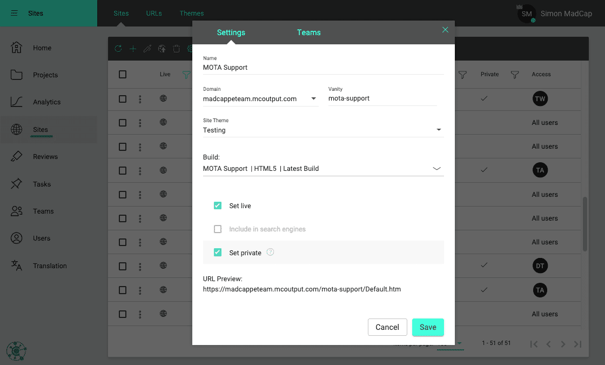Go to the previous page of sites
The height and width of the screenshot is (365, 605).
pyautogui.click(x=548, y=344)
